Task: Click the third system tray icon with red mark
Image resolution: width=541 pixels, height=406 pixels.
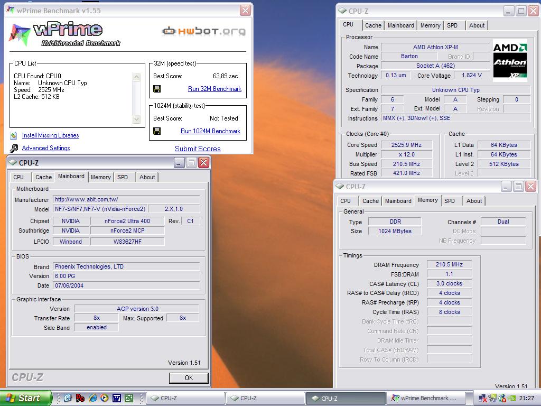Action: pyautogui.click(x=503, y=399)
